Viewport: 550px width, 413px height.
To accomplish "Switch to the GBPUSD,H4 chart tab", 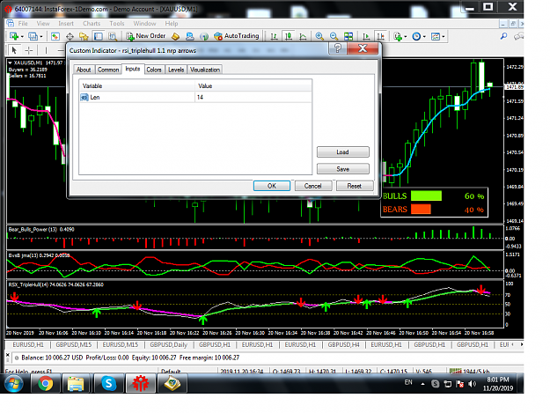I will point(343,344).
